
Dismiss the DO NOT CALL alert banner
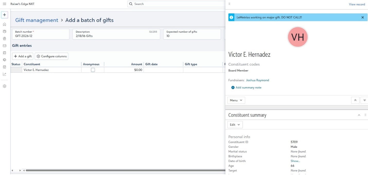coord(363,17)
